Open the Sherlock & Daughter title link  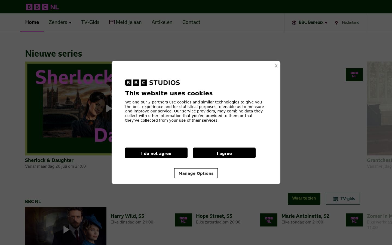49,160
